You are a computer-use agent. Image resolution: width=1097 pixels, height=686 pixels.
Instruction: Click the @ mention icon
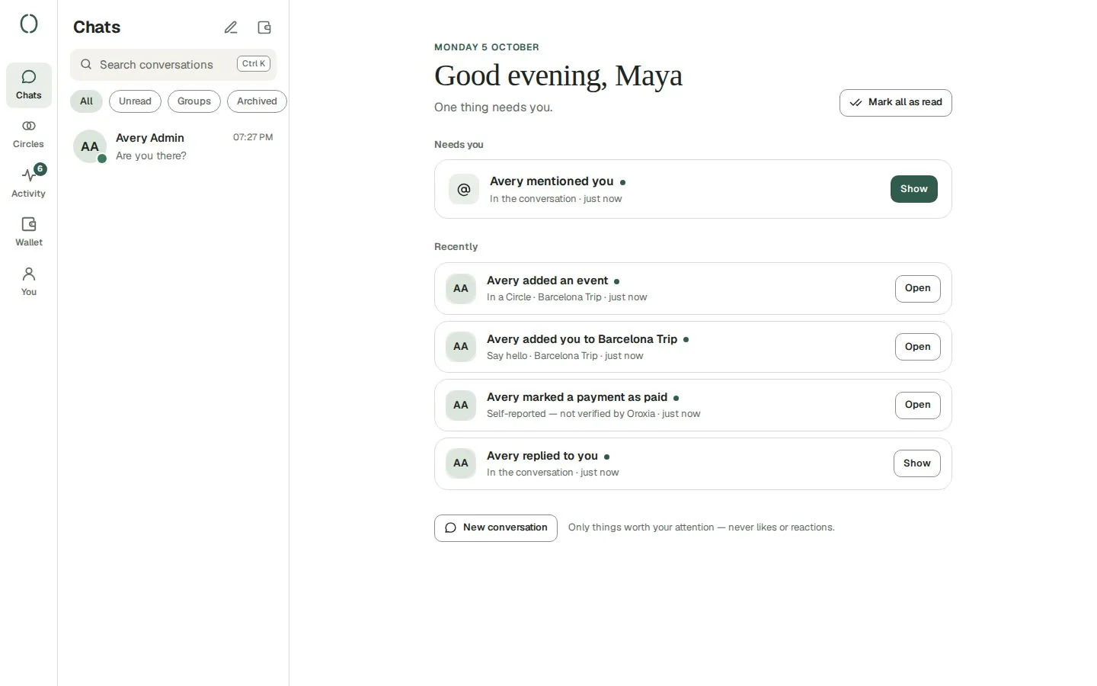click(x=464, y=189)
